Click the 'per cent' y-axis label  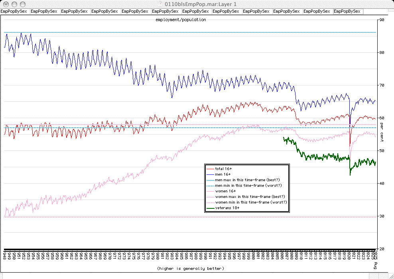[382, 132]
